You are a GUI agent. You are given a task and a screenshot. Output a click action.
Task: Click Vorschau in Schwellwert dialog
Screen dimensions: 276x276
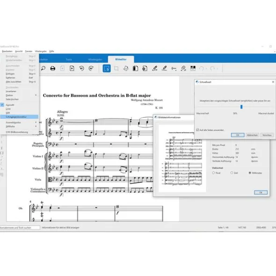[x=267, y=135]
